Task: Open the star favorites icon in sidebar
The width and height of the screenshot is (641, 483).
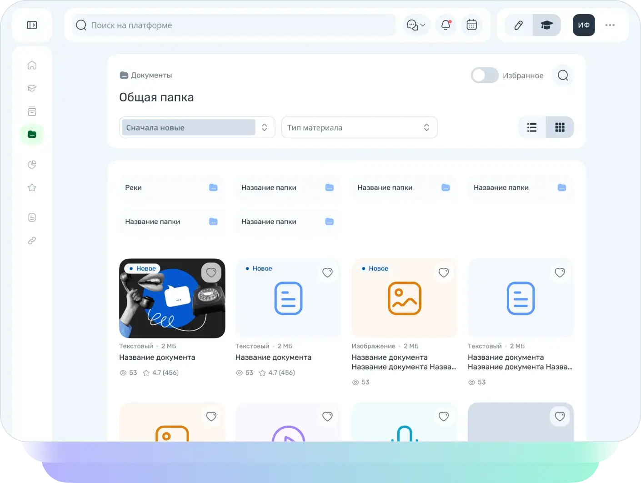Action: (32, 187)
